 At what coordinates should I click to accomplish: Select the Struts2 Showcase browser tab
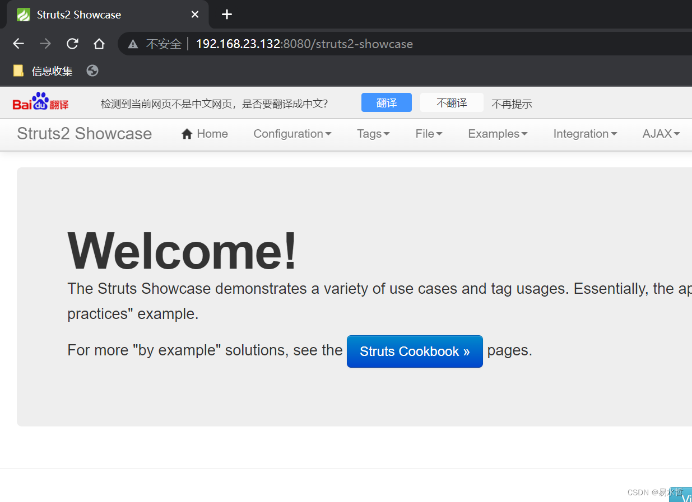(x=108, y=15)
